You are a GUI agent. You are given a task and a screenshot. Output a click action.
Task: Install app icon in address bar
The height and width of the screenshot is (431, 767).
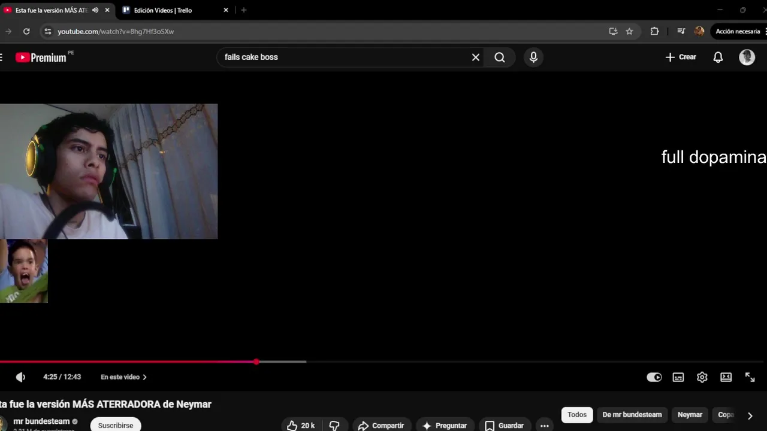613,31
